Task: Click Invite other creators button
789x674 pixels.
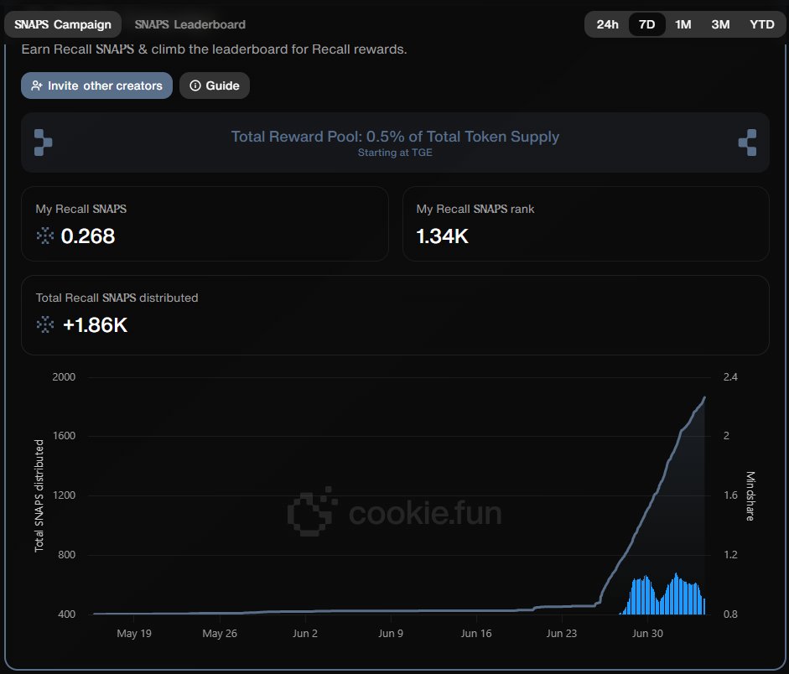Action: coord(96,86)
